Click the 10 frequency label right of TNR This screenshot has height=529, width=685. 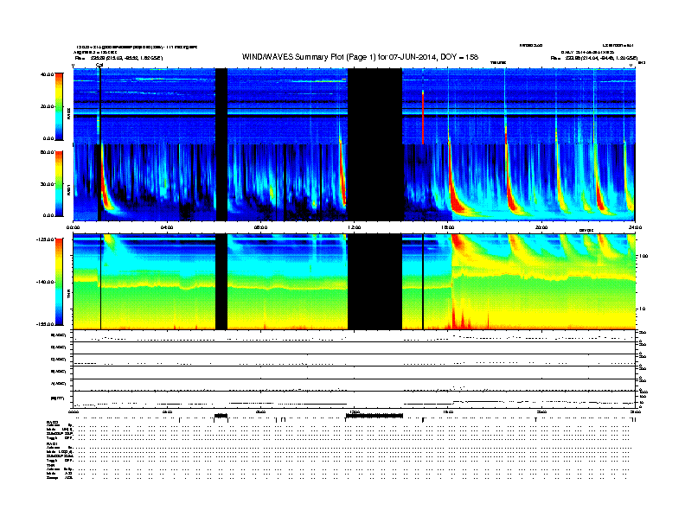(643, 309)
